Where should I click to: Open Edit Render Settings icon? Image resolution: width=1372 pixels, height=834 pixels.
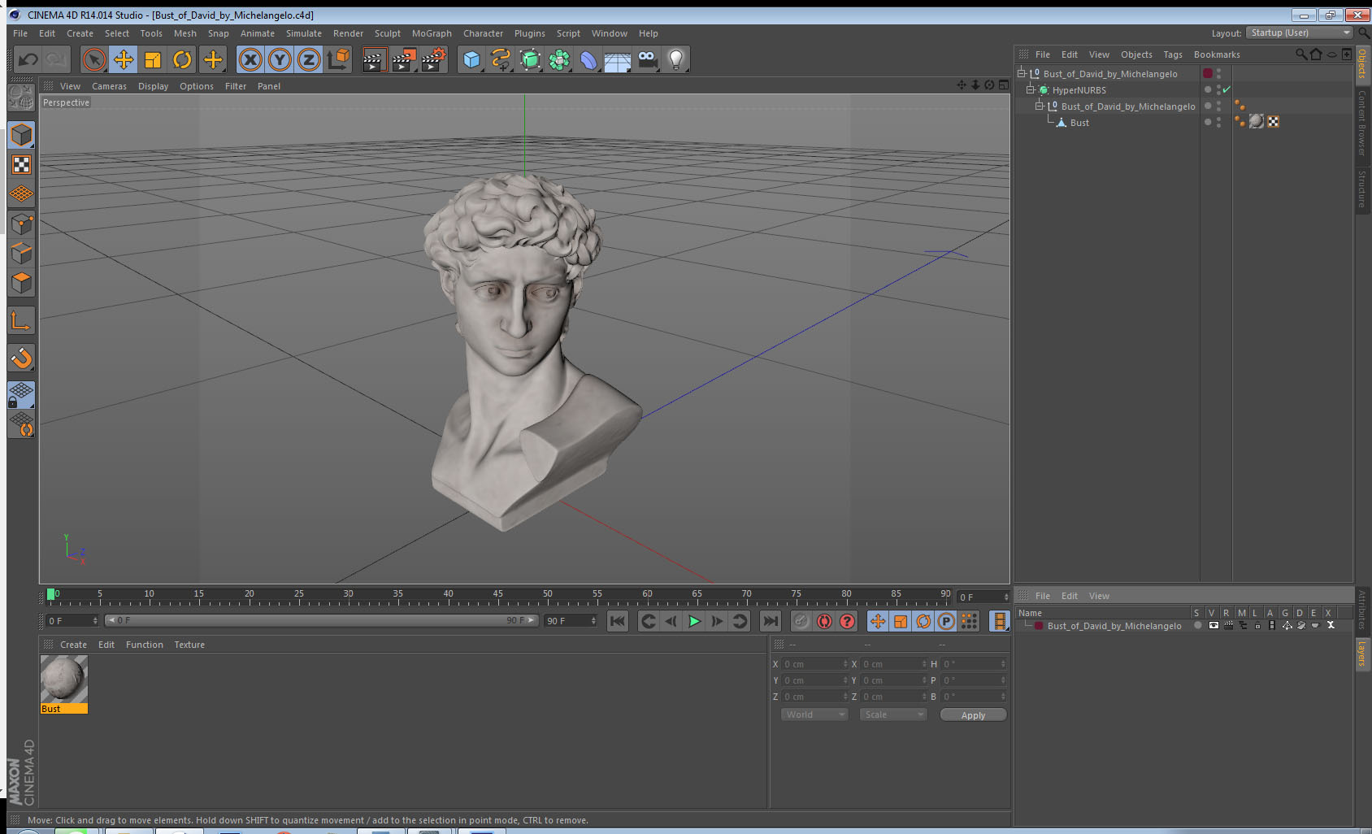pos(434,59)
